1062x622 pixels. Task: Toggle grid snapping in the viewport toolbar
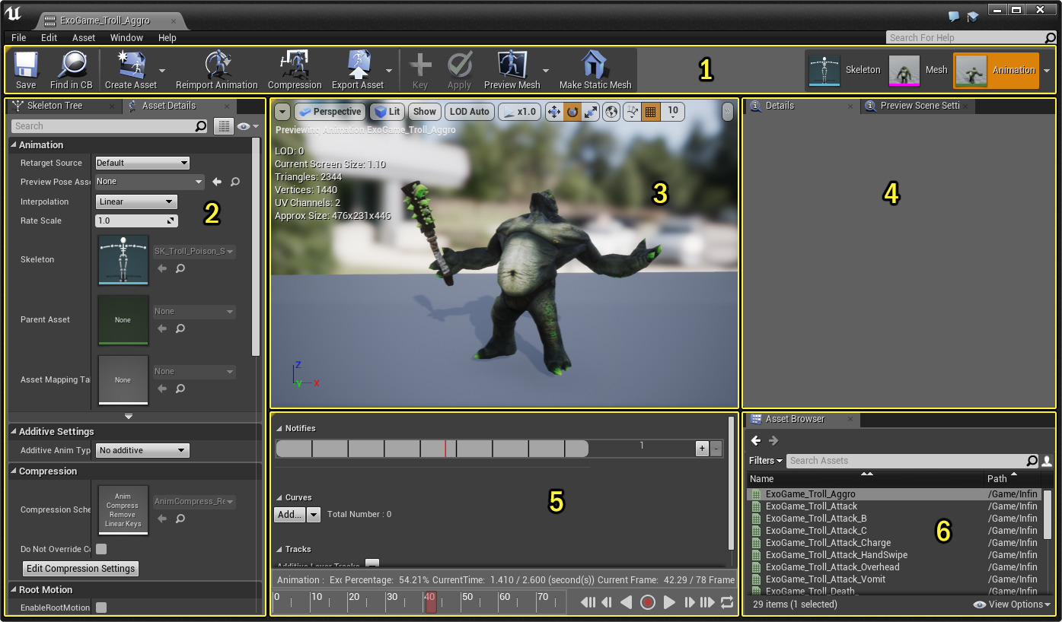[x=651, y=112]
